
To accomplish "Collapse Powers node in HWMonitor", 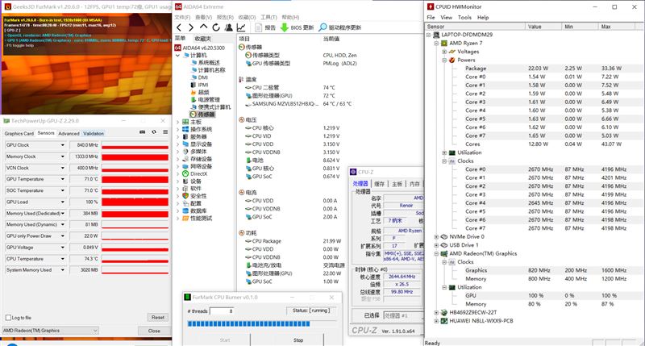I will point(444,60).
